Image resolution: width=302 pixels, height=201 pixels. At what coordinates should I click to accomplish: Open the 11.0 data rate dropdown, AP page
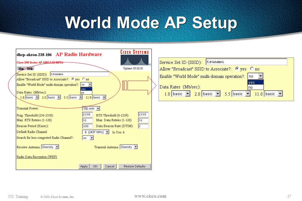[99, 97]
